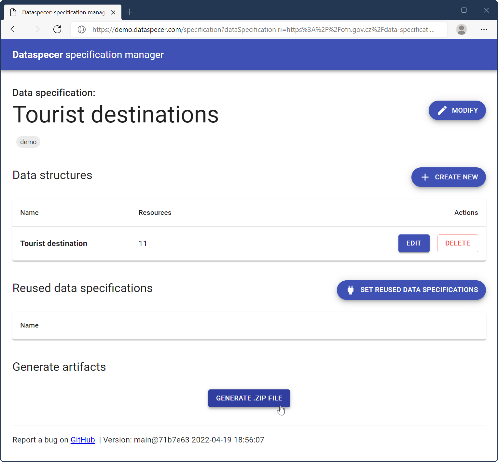The image size is (498, 462).
Task: Open the browser profile avatar
Action: (x=461, y=29)
